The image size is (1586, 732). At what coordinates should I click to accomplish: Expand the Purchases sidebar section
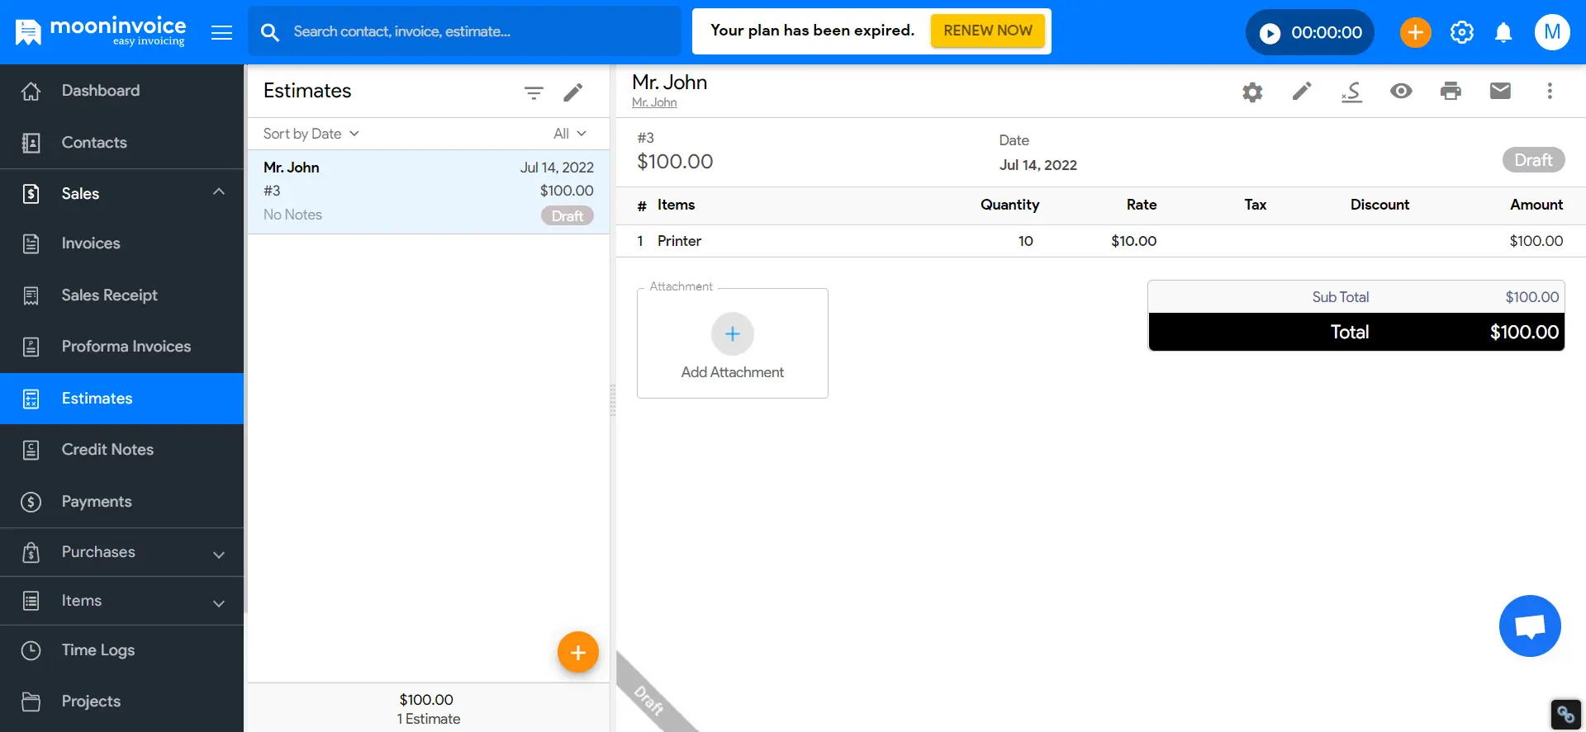point(122,552)
